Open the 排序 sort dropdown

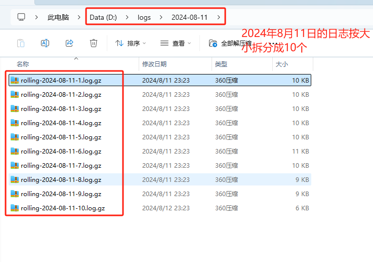pos(131,43)
